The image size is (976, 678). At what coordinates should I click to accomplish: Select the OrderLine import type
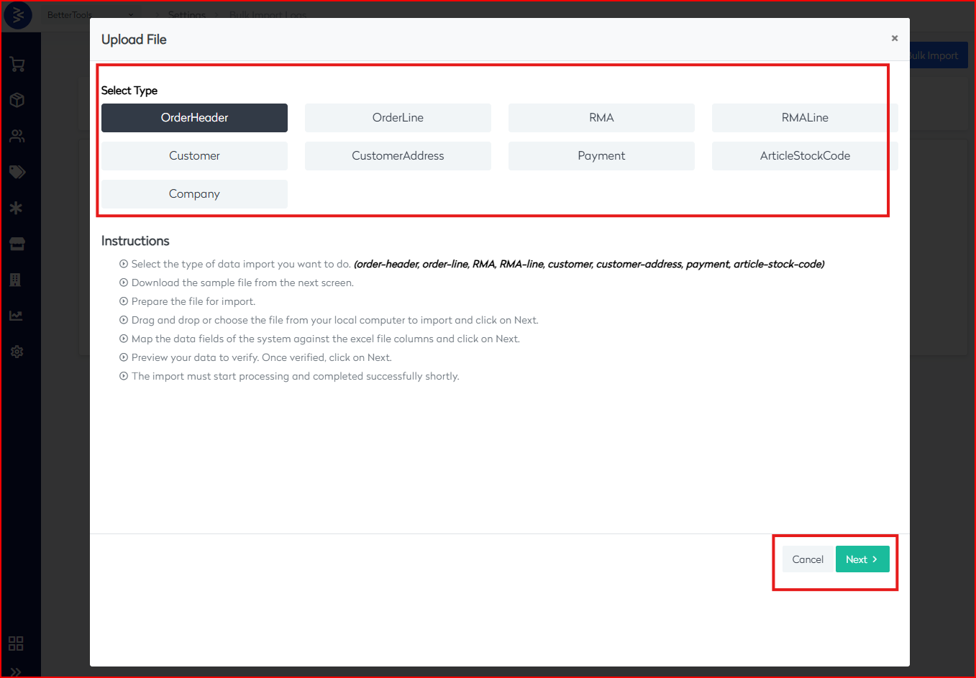[x=398, y=118]
